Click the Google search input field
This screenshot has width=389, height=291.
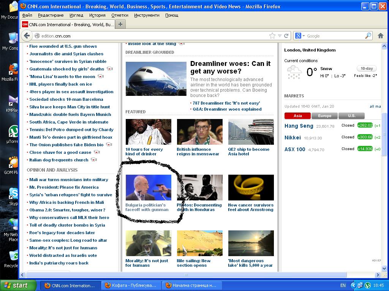click(335, 36)
